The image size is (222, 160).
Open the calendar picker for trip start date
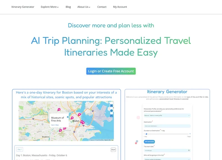click(x=189, y=150)
